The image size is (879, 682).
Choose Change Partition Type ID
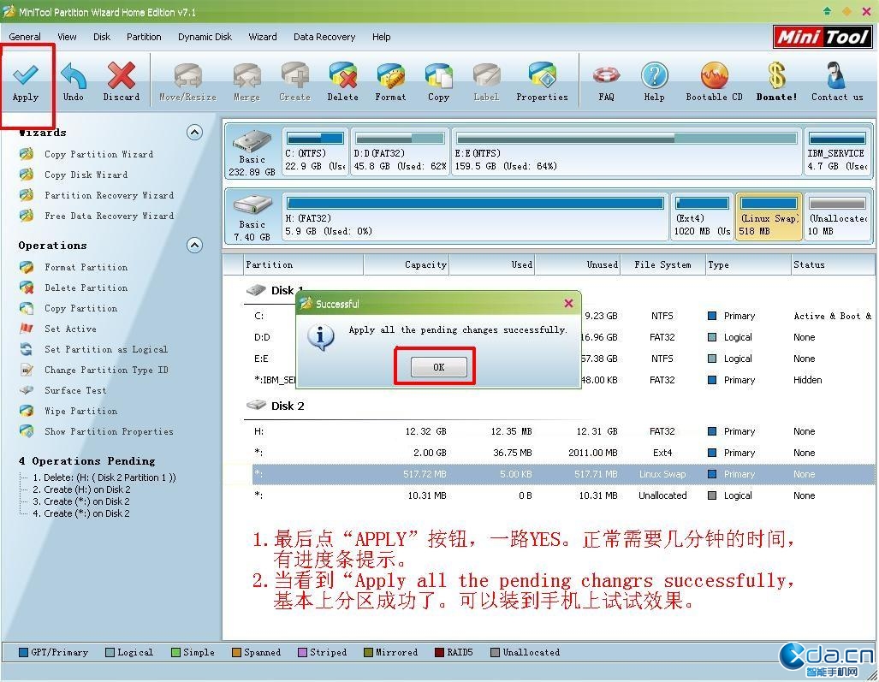coord(106,370)
